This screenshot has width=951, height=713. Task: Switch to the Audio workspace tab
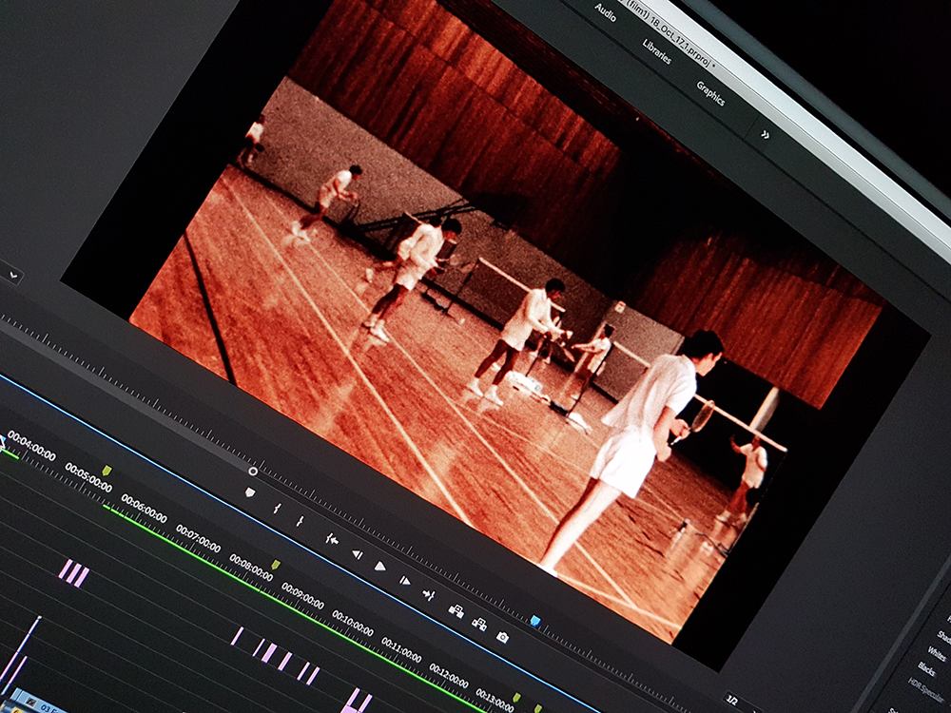(x=605, y=11)
